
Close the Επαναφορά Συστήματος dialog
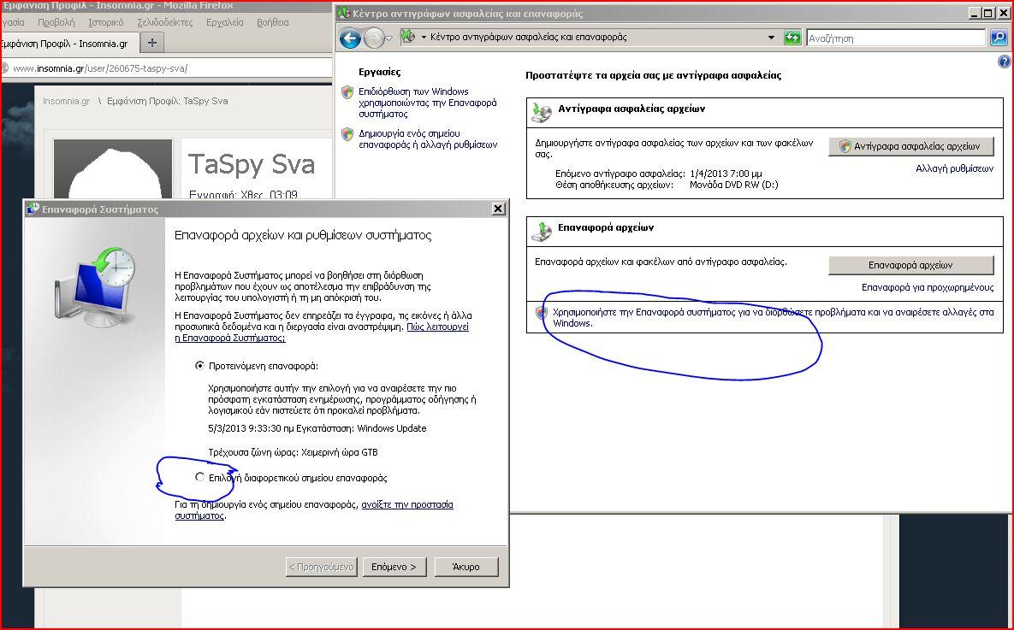pyautogui.click(x=498, y=209)
